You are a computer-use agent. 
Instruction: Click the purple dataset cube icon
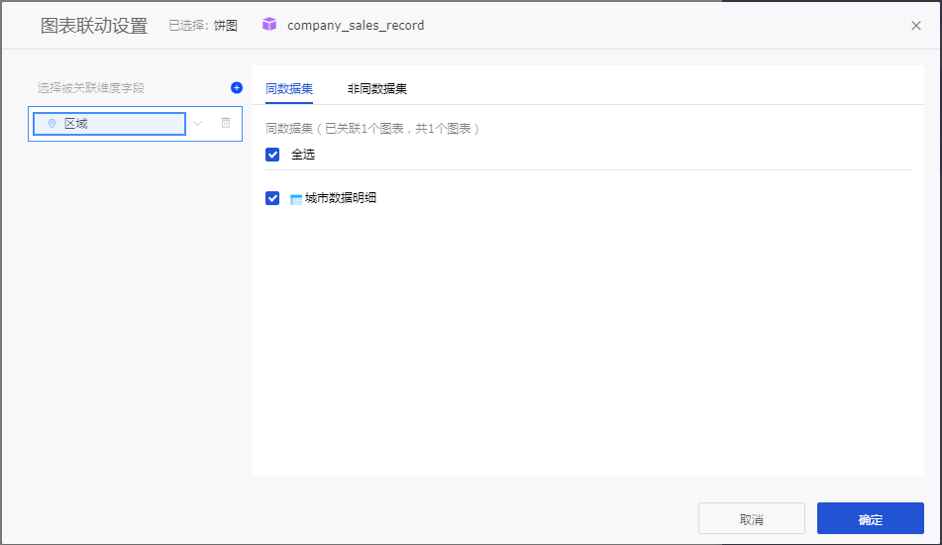[269, 24]
